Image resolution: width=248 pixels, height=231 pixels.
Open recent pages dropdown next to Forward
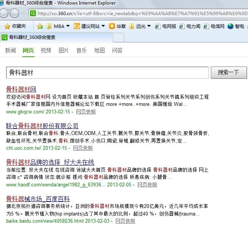click(23, 14)
